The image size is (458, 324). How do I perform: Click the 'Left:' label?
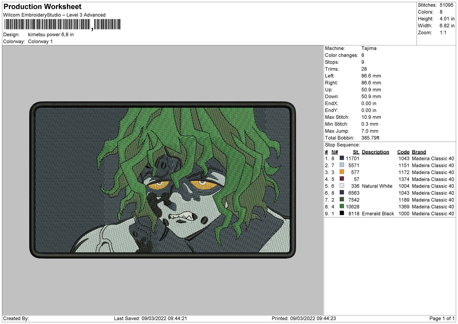(x=330, y=76)
